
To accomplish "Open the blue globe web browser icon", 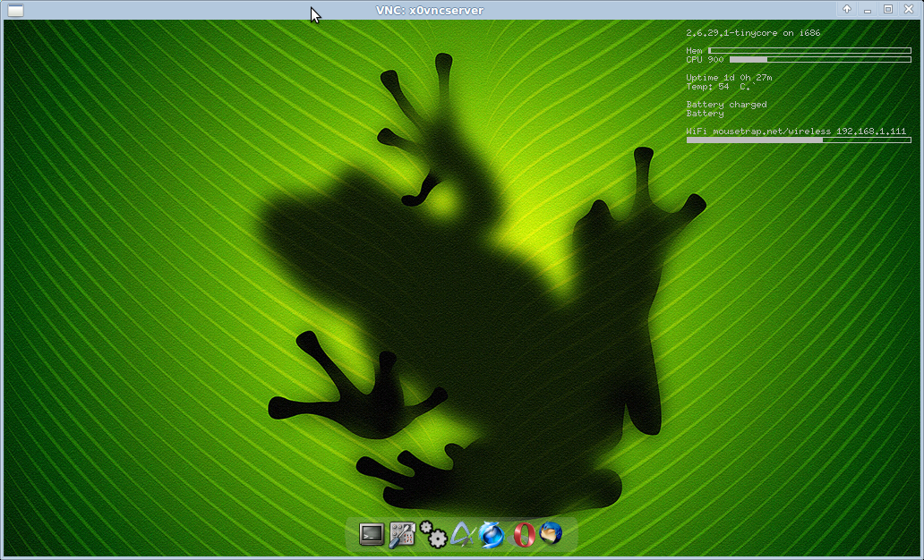I will (492, 535).
